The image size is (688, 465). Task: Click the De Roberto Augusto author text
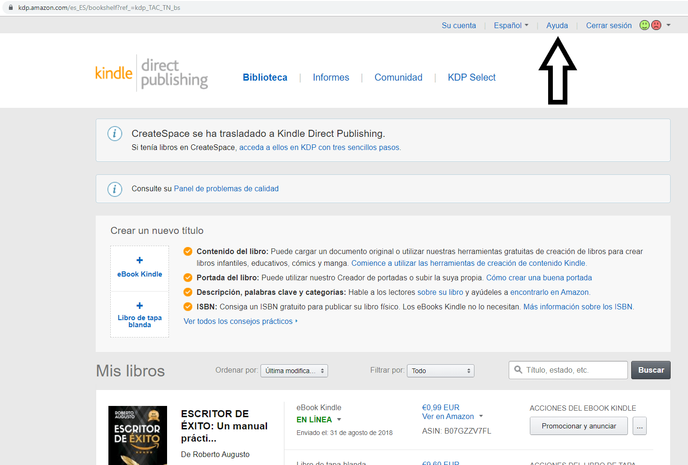click(x=215, y=454)
